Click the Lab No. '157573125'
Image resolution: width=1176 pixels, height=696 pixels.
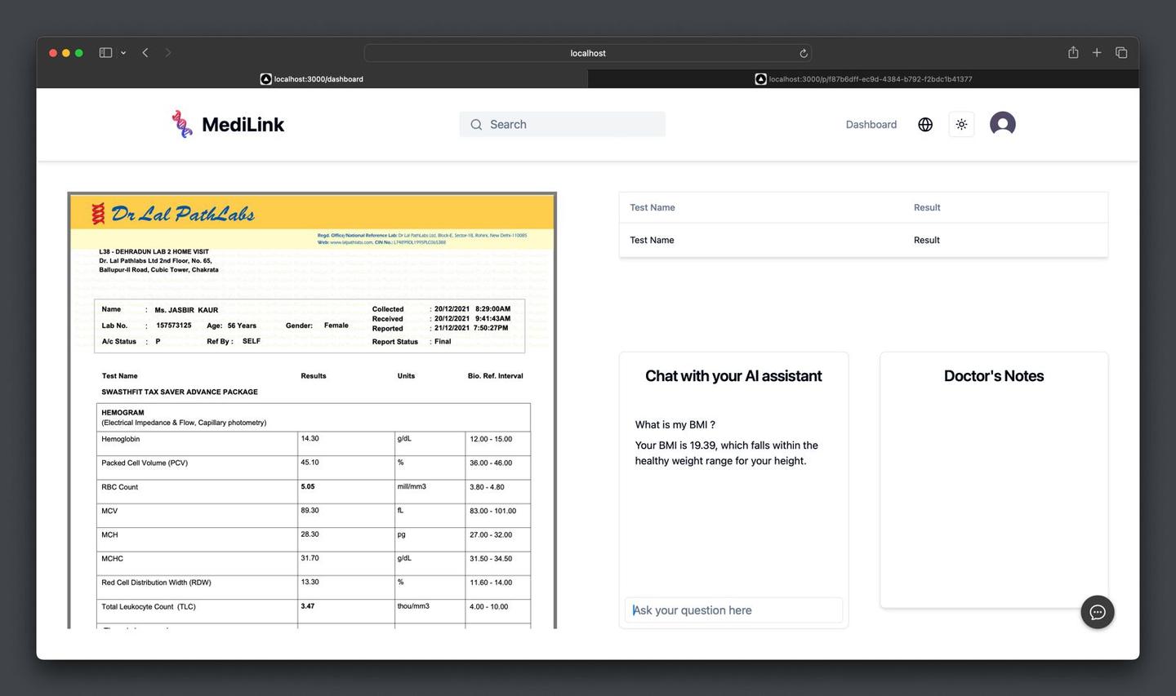(x=173, y=326)
